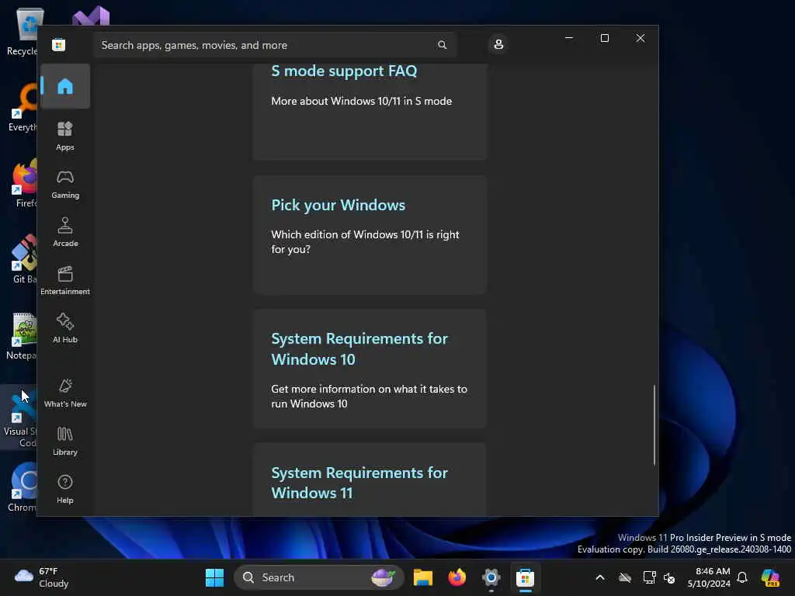Open the Copilot Preview icon in the tray
Screen dimensions: 795x596
770,577
